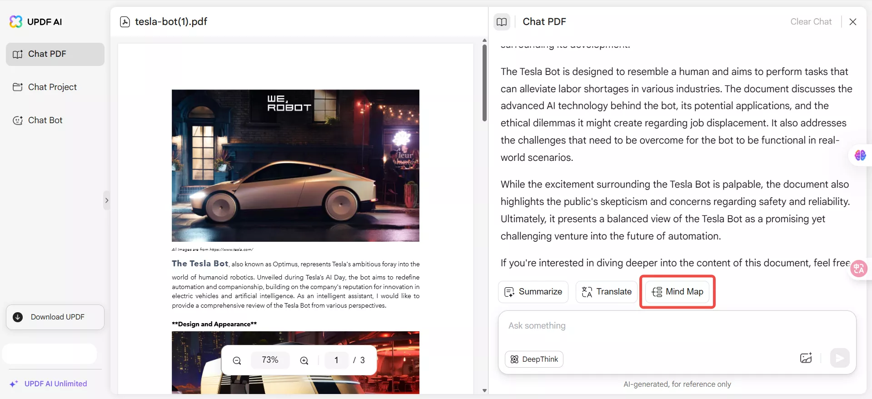Collapse the left sidebar with the arrow
Viewport: 872px width, 399px height.
tap(107, 200)
